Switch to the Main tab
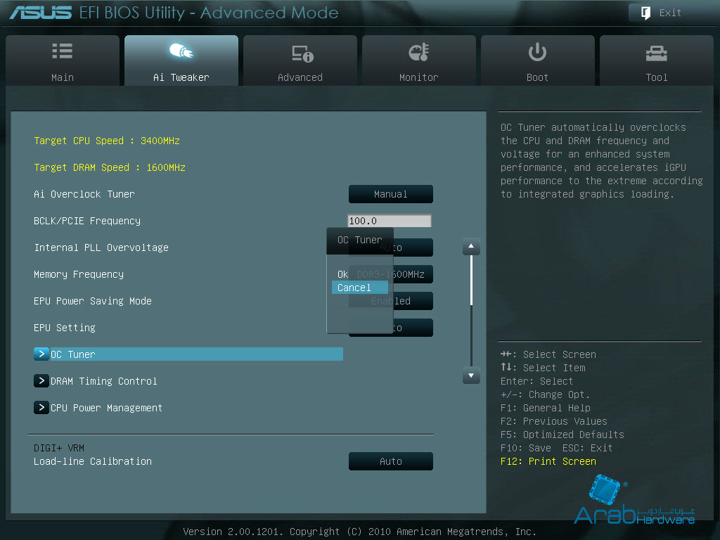The image size is (720, 540). click(x=63, y=60)
